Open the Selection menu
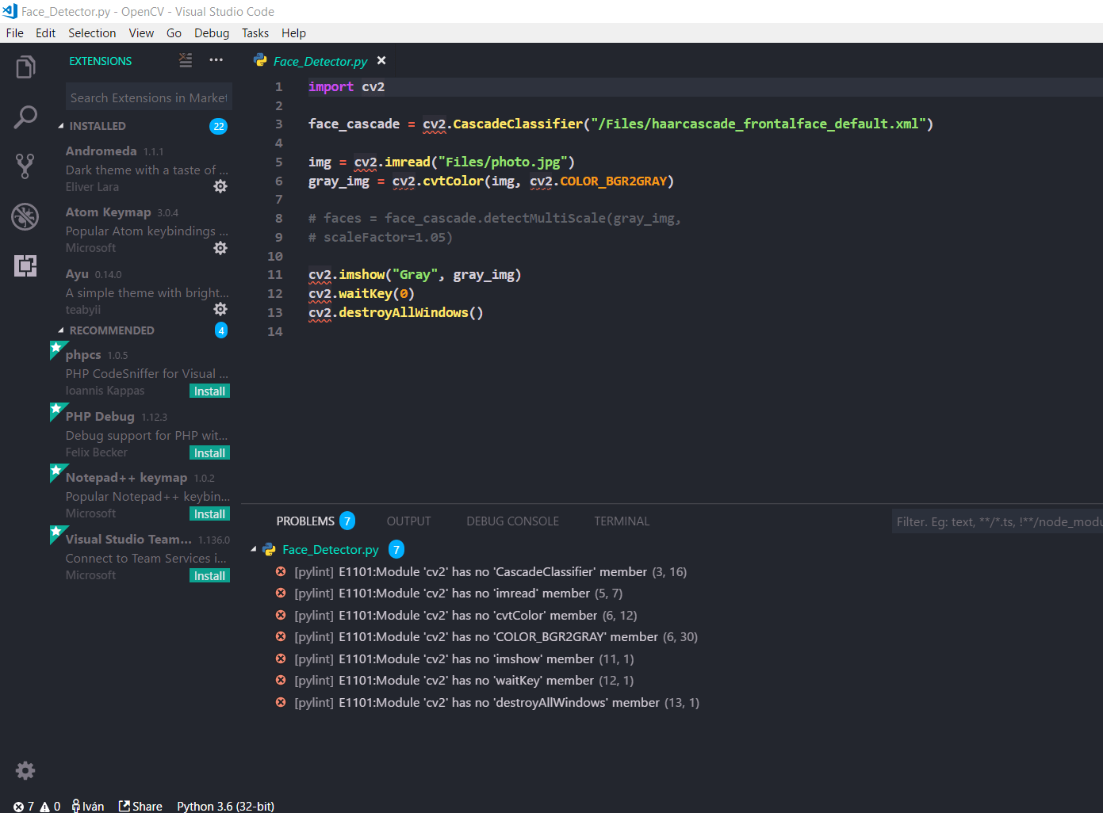Image resolution: width=1103 pixels, height=813 pixels. coord(92,32)
